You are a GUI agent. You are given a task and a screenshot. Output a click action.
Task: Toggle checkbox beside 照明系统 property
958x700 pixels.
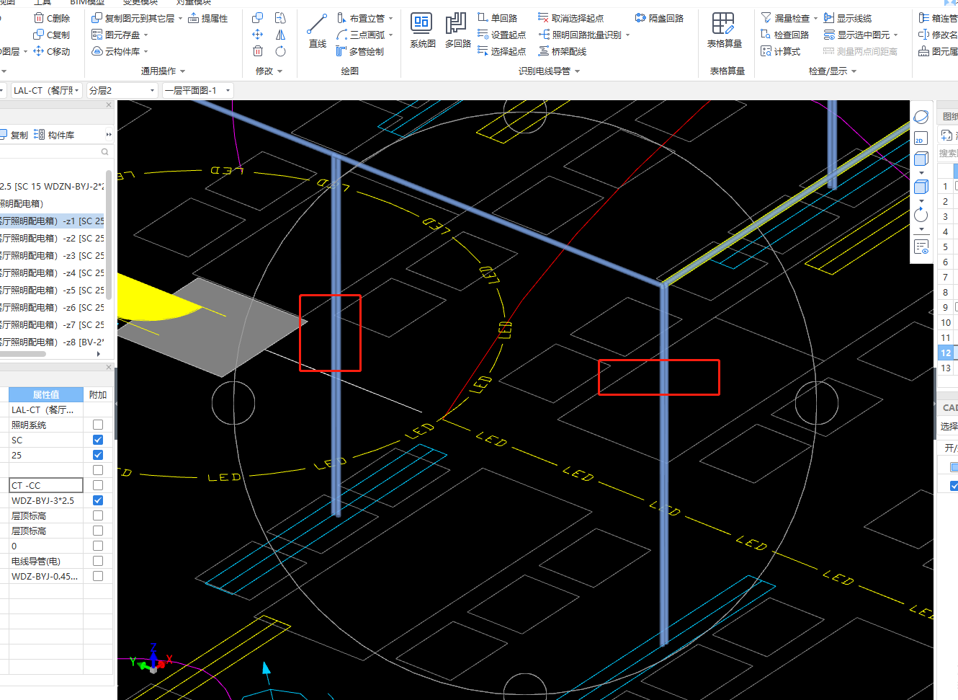click(98, 425)
